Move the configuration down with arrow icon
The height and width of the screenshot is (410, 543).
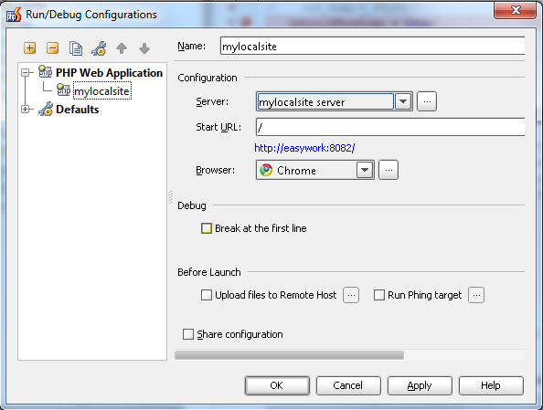pos(144,48)
